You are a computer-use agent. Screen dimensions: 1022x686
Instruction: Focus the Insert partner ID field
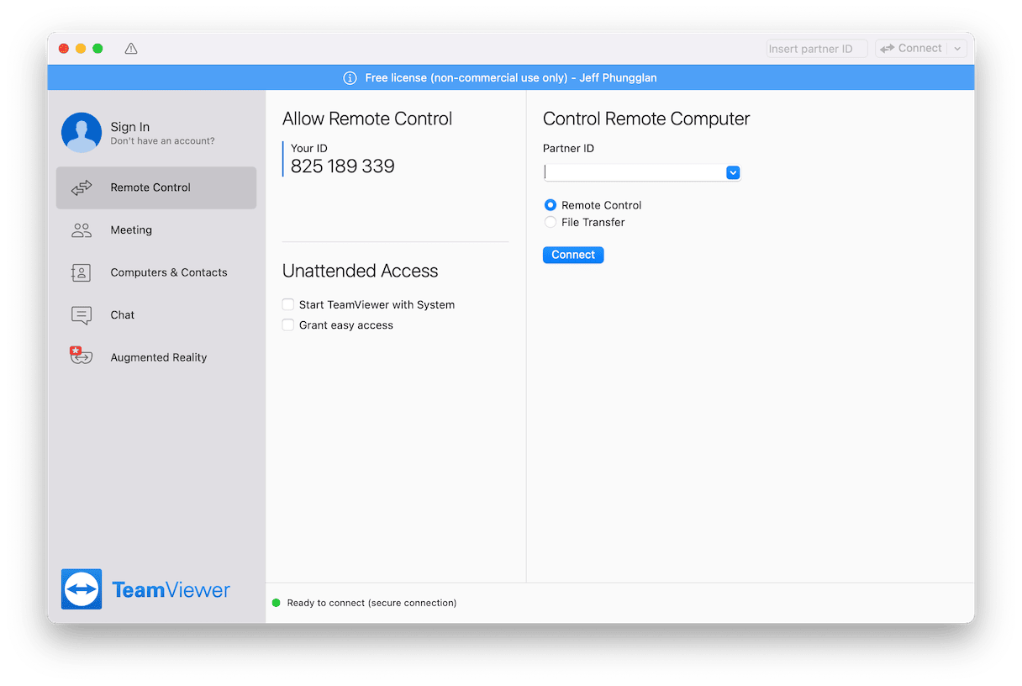(815, 49)
